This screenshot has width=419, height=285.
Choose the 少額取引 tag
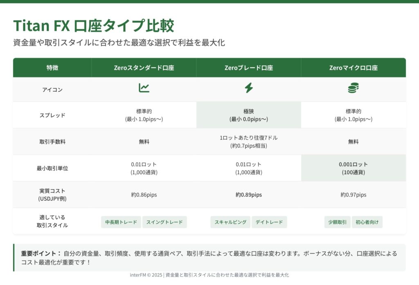click(x=337, y=222)
